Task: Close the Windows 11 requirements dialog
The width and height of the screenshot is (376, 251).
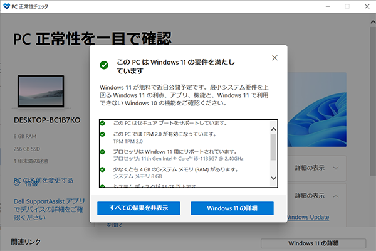Action: (274, 58)
